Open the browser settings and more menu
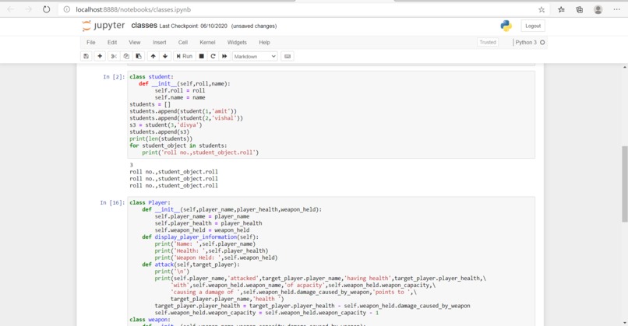628x326 pixels. [617, 9]
